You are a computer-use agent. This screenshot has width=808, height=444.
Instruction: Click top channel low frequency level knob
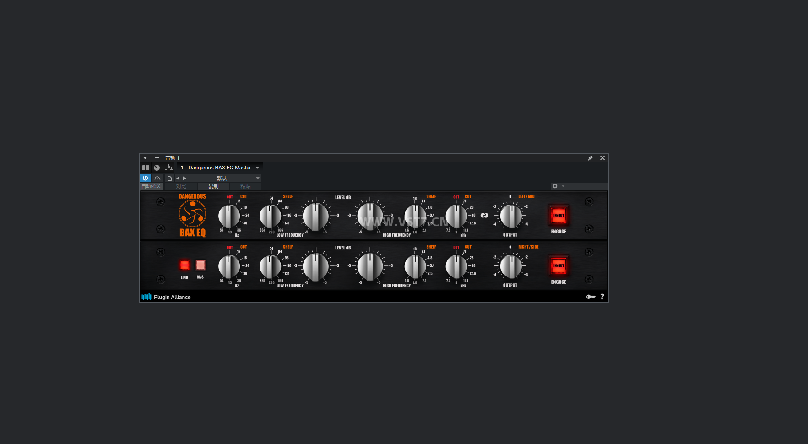tap(316, 217)
